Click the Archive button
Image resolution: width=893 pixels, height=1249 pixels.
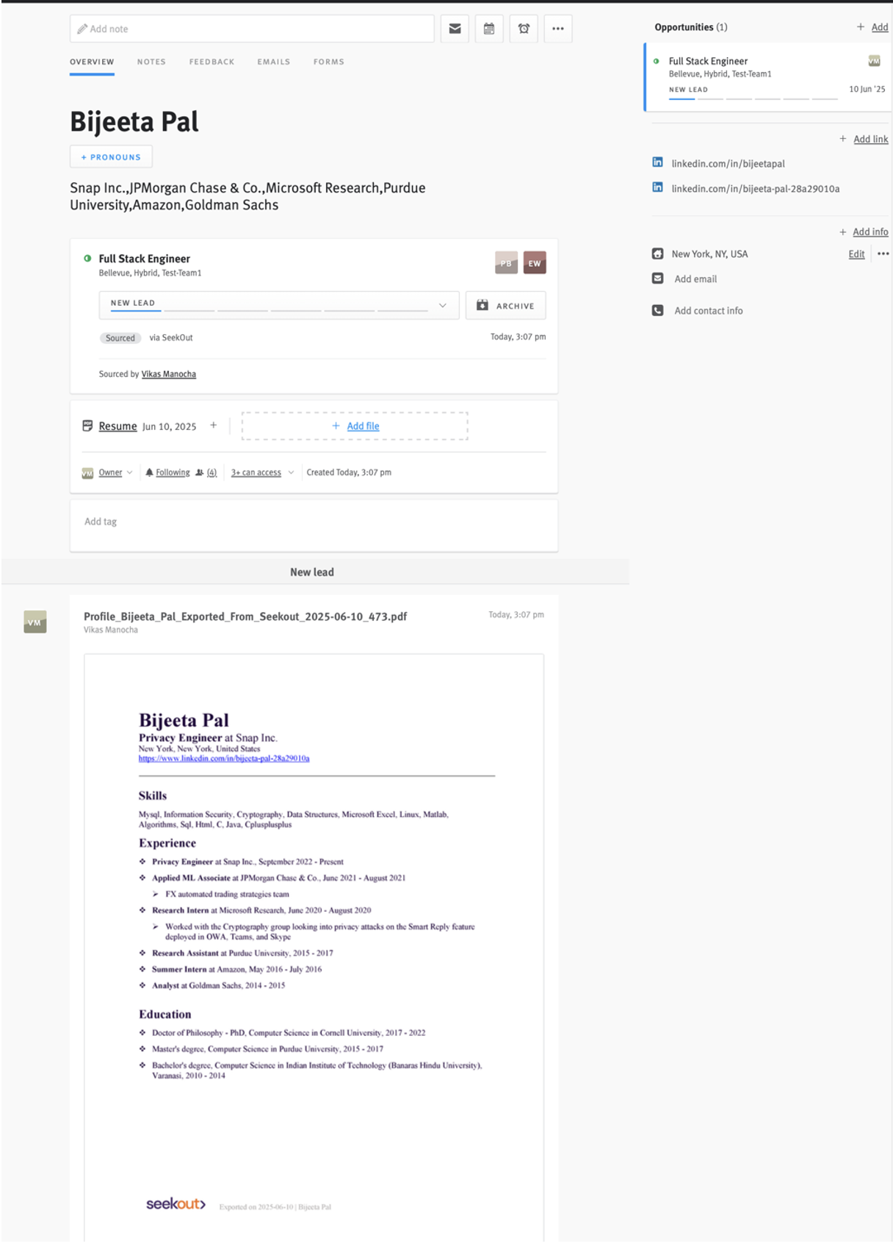pos(506,306)
